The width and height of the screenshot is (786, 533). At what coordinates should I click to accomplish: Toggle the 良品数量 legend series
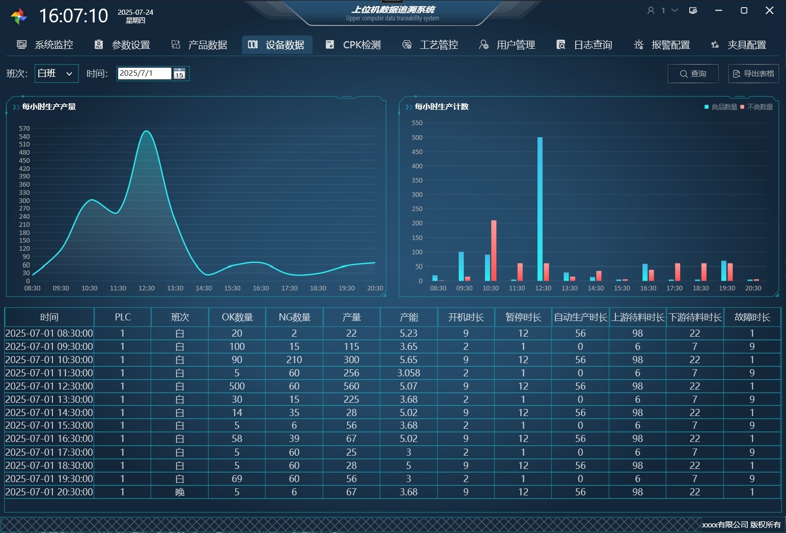click(721, 107)
